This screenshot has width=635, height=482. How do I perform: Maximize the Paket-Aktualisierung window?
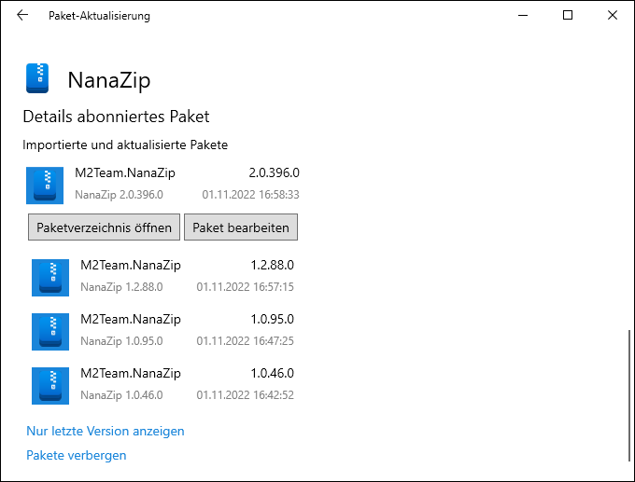[x=568, y=15]
